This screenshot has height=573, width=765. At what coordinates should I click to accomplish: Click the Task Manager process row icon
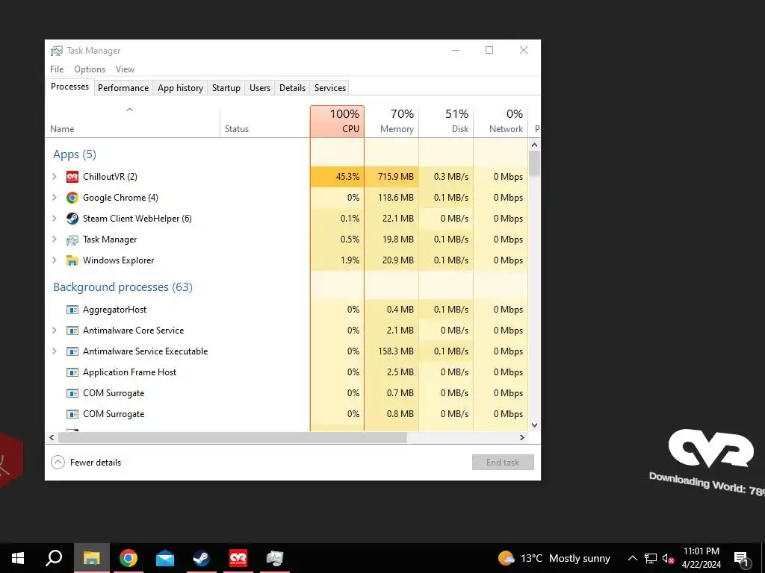click(x=72, y=239)
